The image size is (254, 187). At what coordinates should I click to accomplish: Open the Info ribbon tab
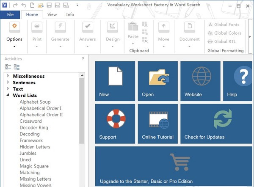(x=70, y=14)
